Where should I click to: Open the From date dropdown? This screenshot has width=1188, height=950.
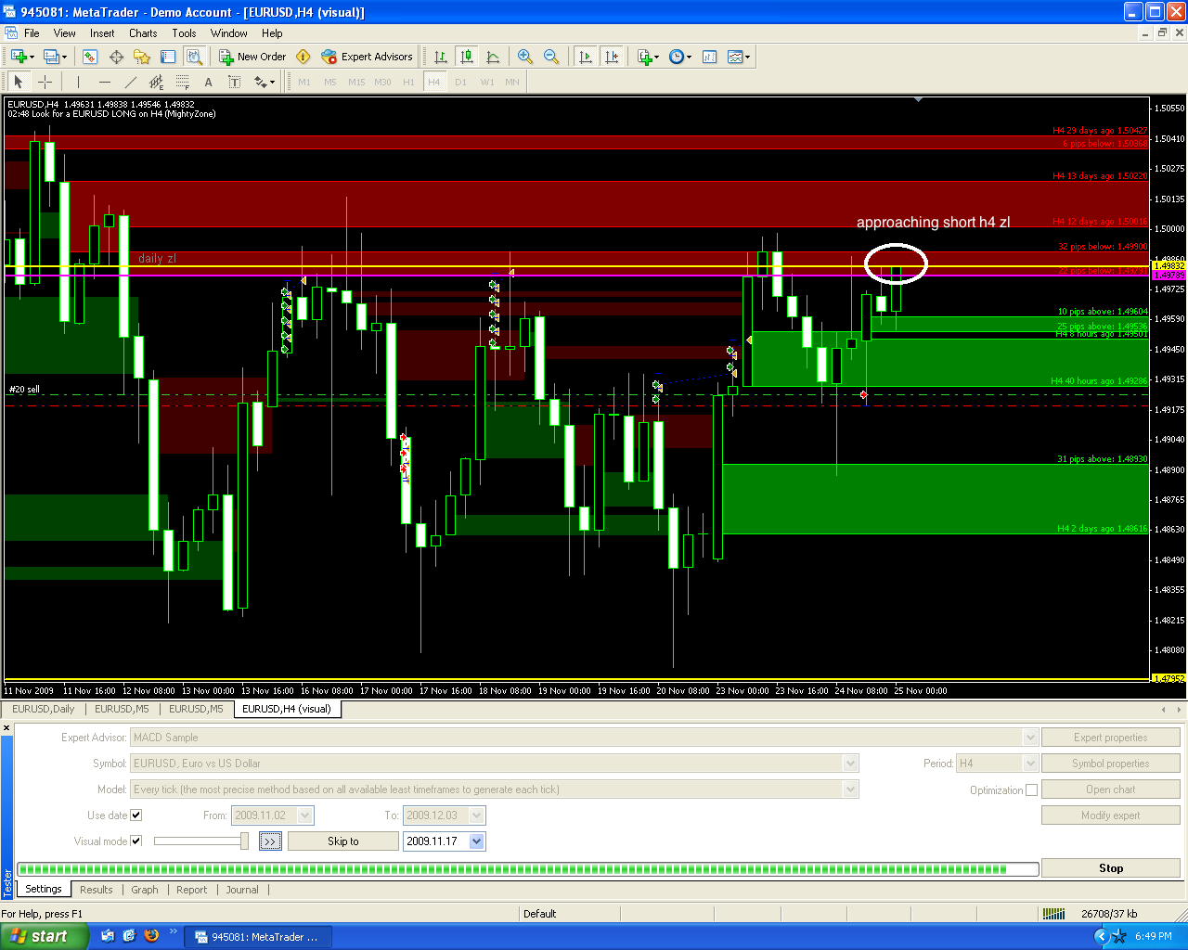pyautogui.click(x=306, y=815)
